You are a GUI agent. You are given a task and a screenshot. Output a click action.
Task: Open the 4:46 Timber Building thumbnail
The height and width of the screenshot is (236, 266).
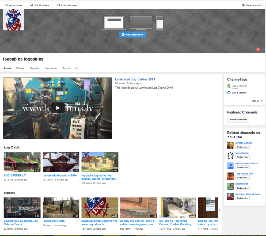click(177, 208)
